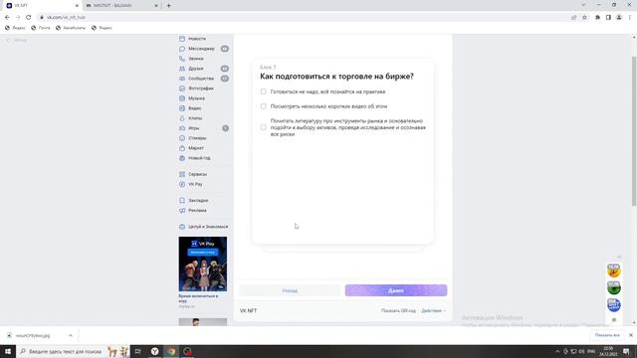Click the page address bar
Image resolution: width=637 pixels, height=358 pixels.
(303, 18)
